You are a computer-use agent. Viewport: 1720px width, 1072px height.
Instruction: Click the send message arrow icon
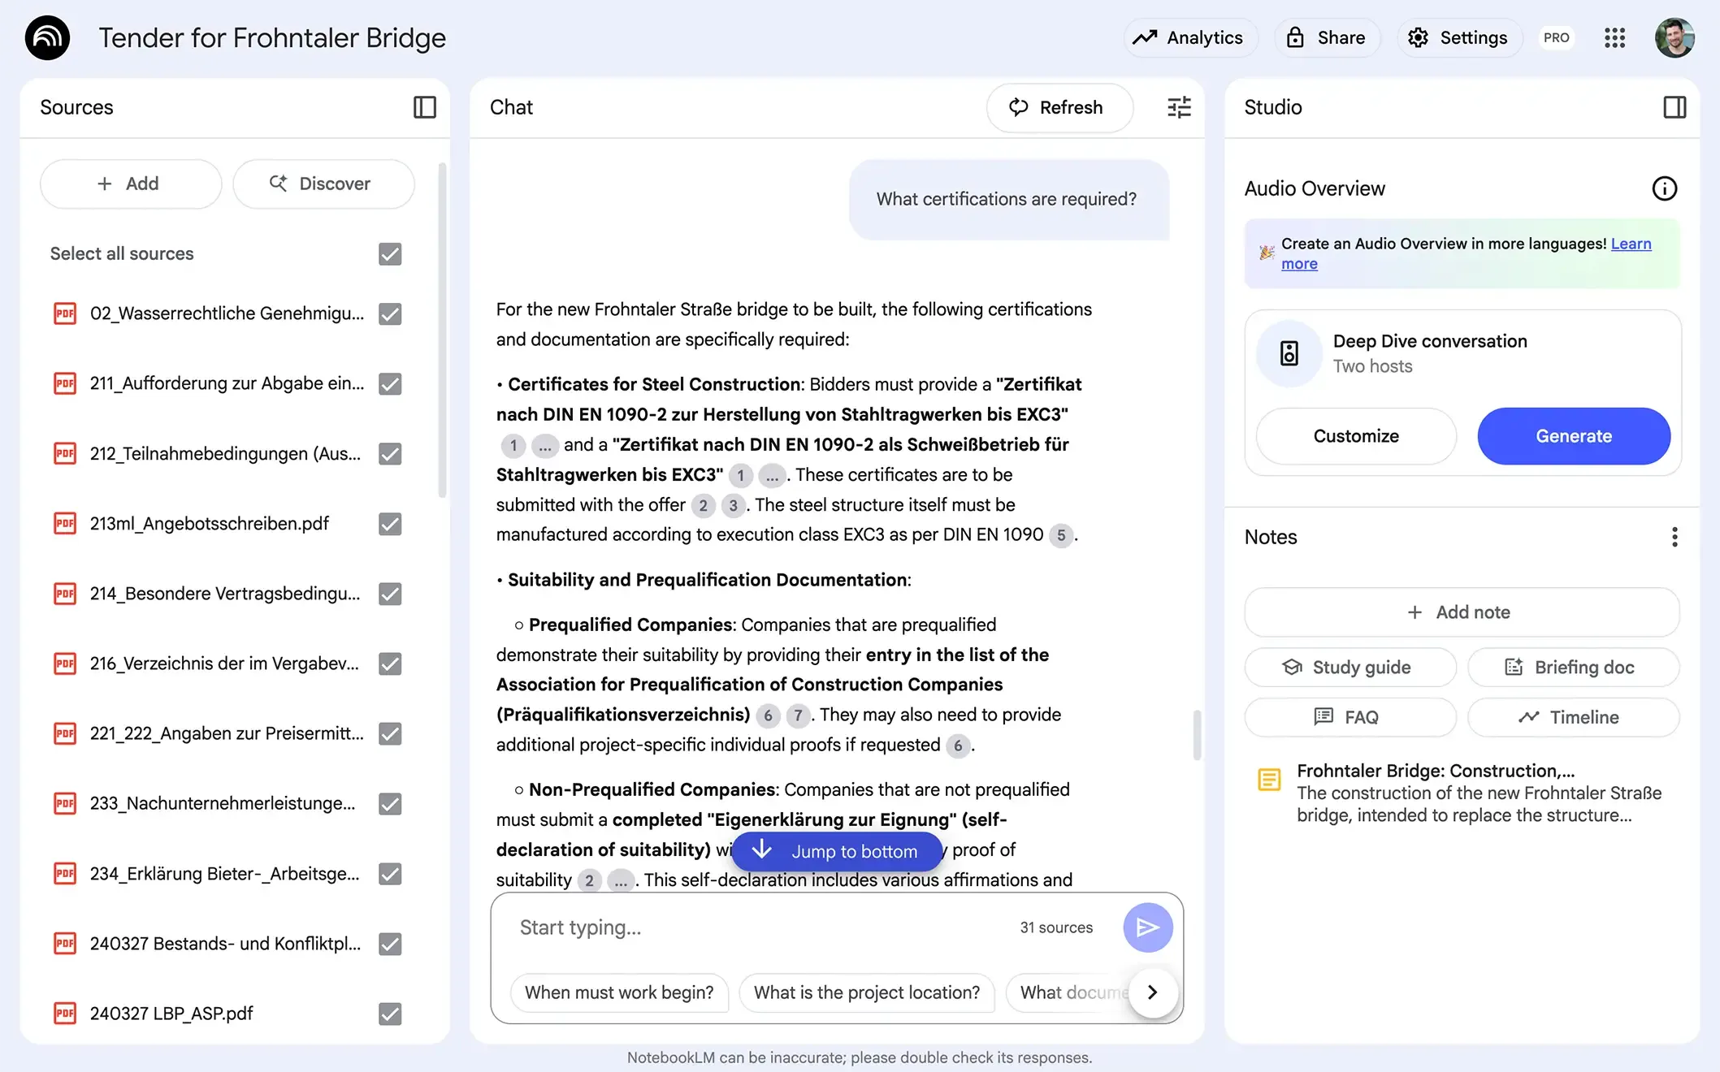point(1147,927)
